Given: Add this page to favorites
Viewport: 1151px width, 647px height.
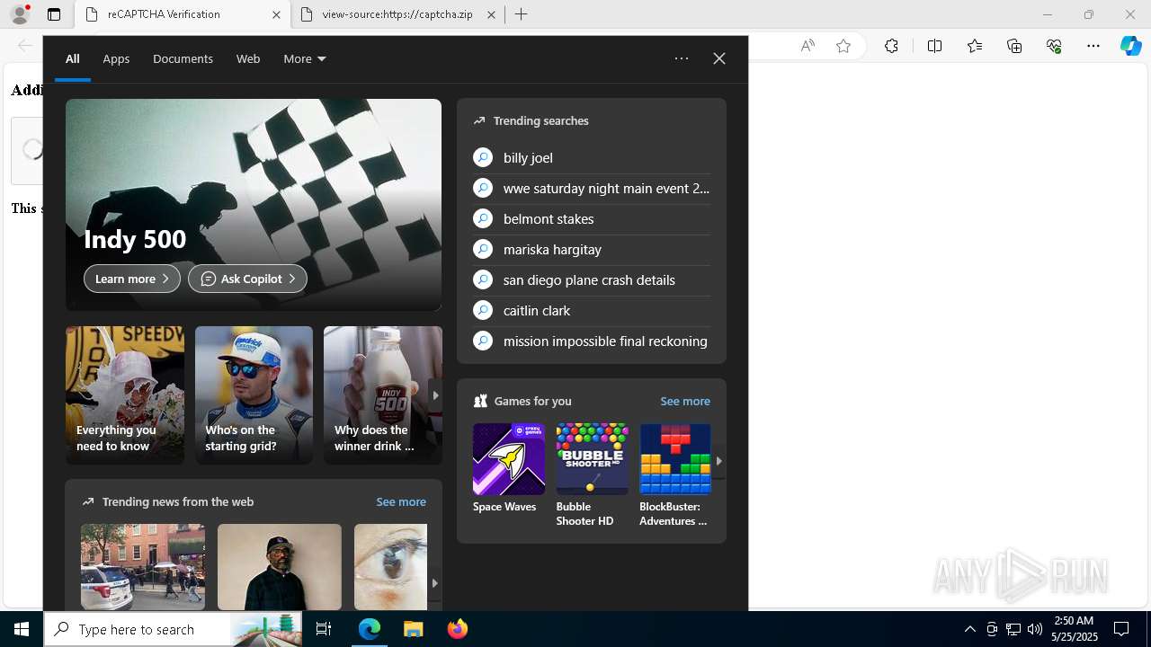Looking at the screenshot, I should click(843, 46).
